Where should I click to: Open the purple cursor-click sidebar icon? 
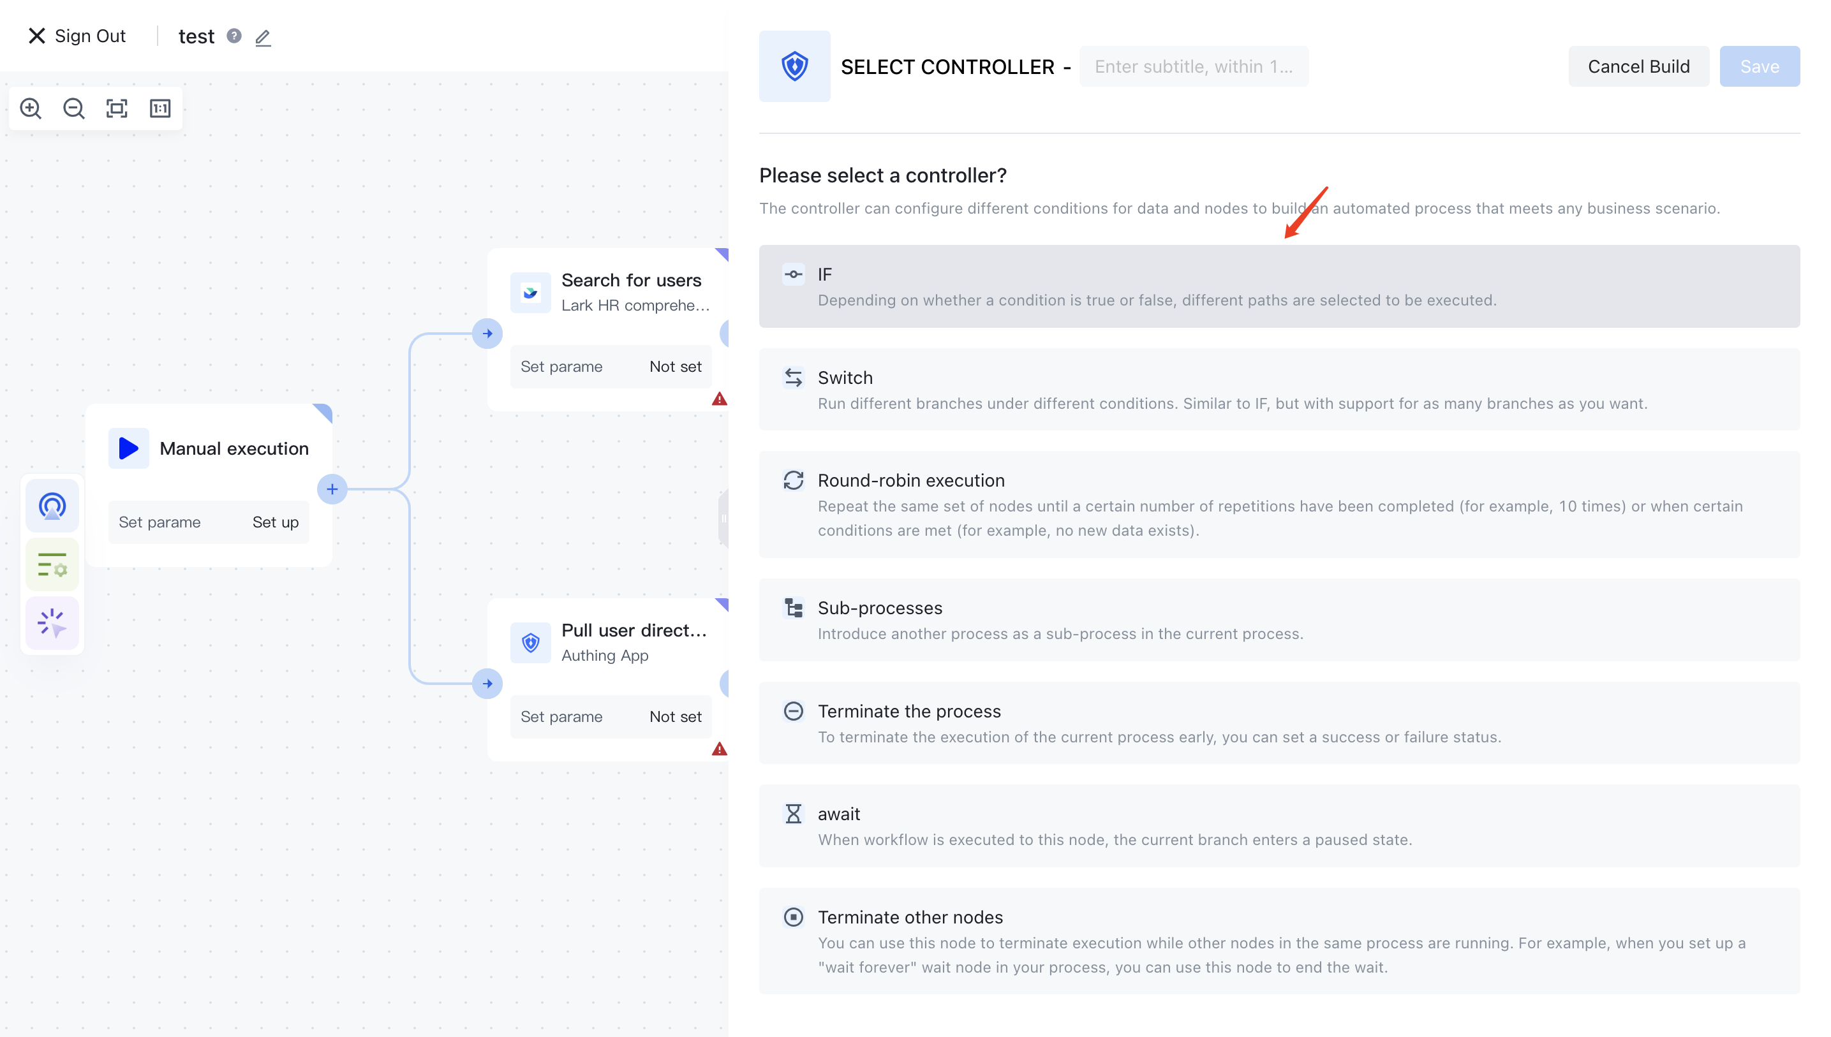click(x=52, y=623)
